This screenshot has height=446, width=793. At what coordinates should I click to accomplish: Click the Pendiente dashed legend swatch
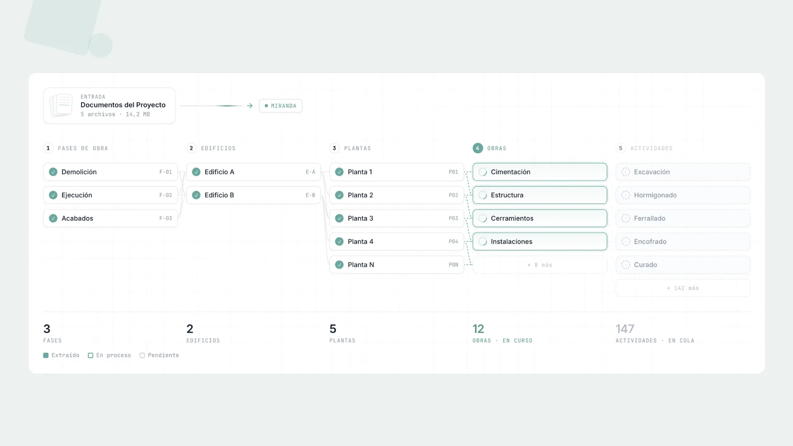tap(142, 355)
